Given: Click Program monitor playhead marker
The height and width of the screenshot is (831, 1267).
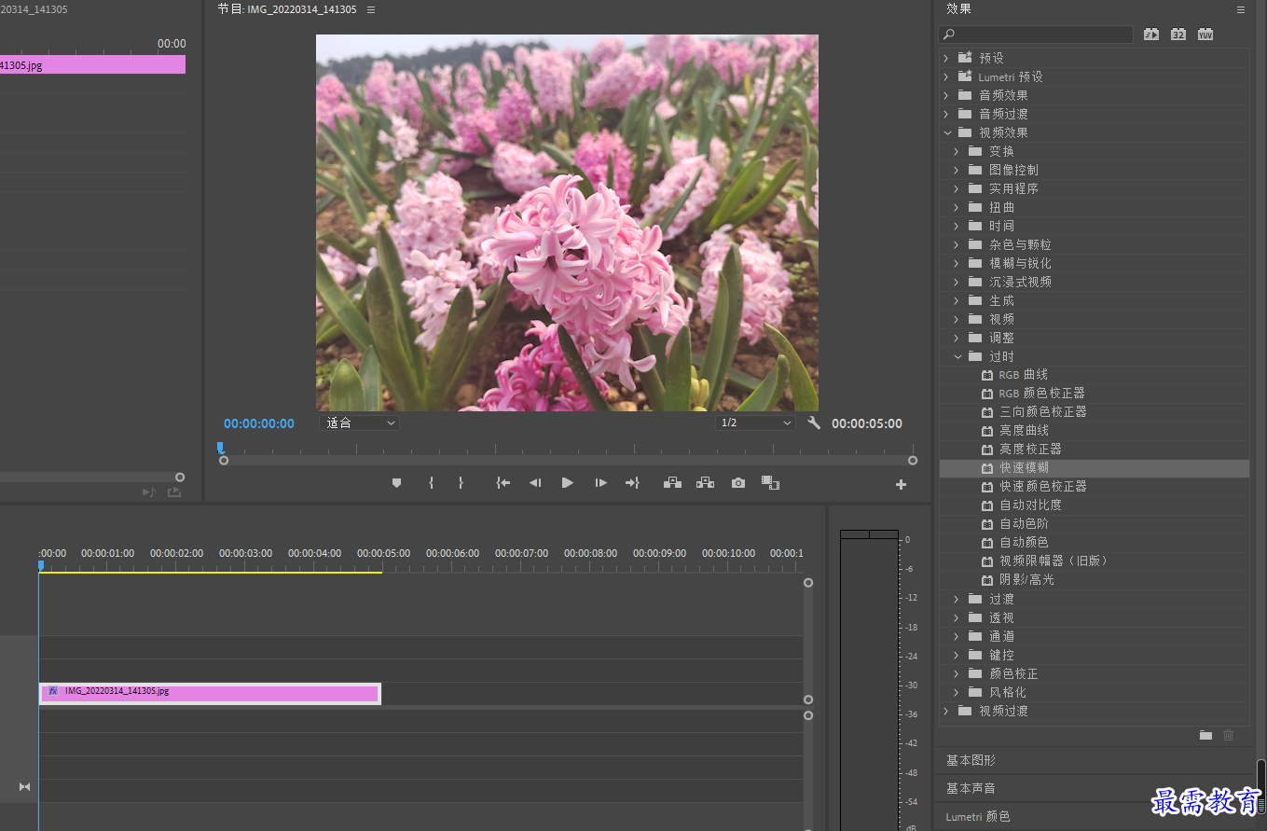Looking at the screenshot, I should [x=220, y=448].
